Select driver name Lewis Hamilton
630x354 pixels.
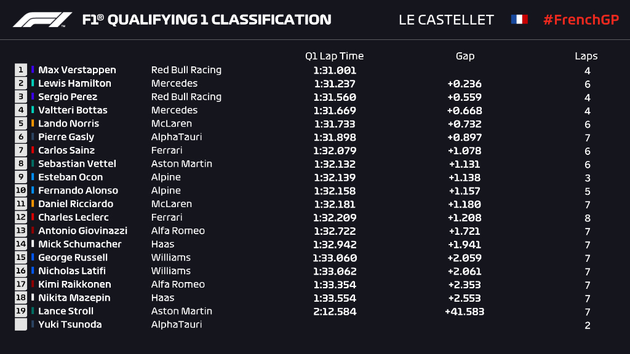pos(74,84)
